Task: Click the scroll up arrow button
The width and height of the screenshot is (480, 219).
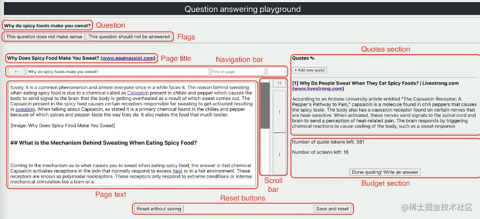Action: point(279,111)
